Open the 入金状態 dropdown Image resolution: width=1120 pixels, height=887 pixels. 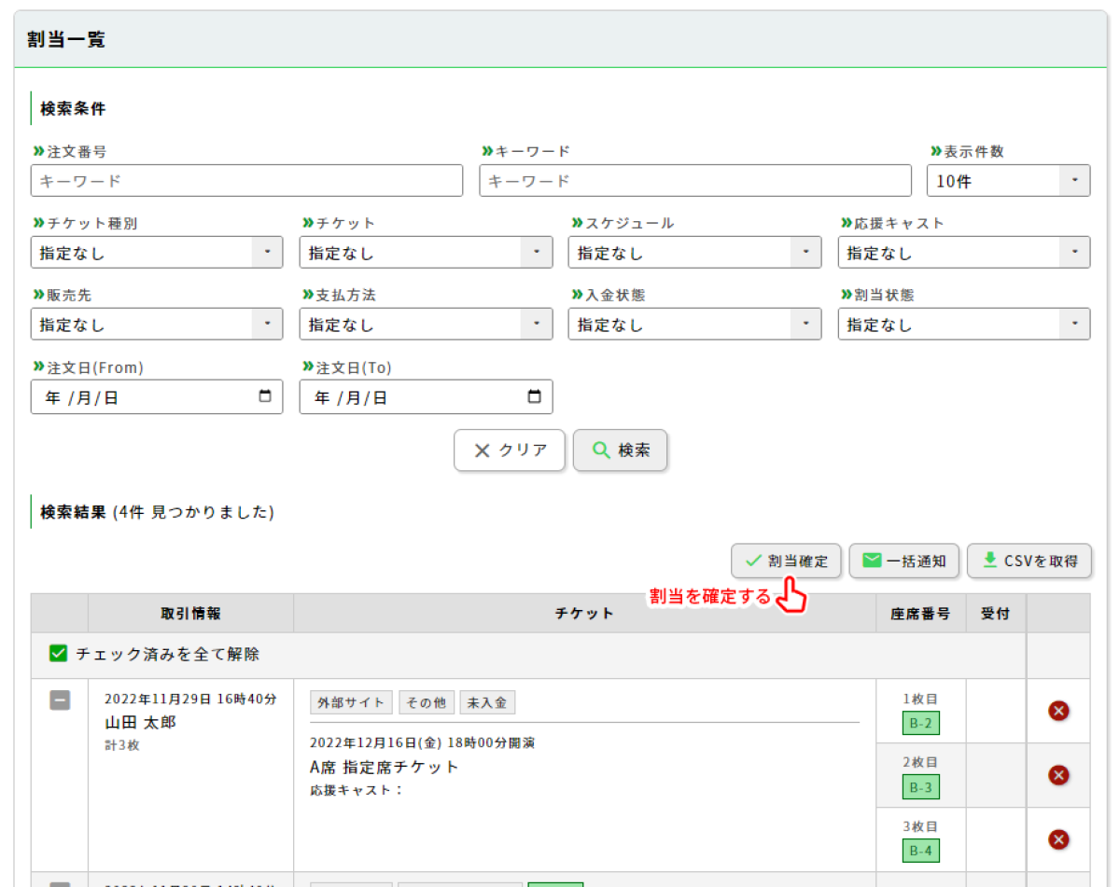click(x=694, y=325)
